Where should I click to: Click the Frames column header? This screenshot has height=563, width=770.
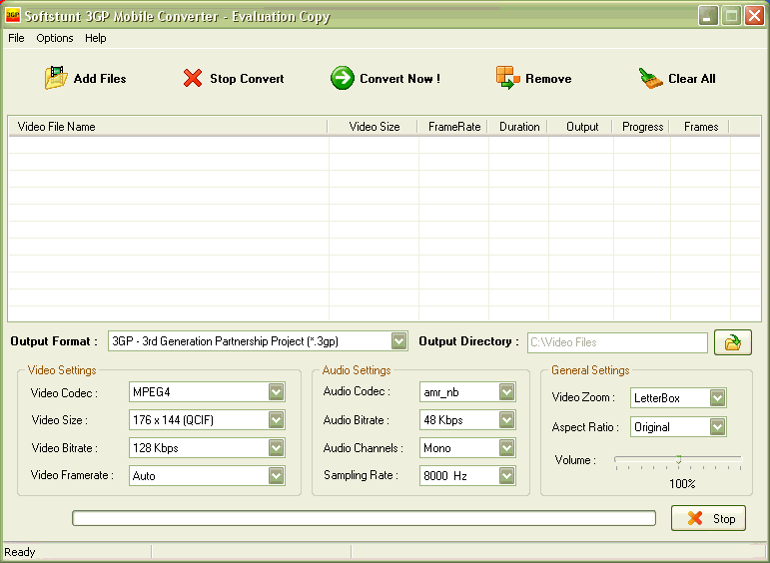point(700,127)
